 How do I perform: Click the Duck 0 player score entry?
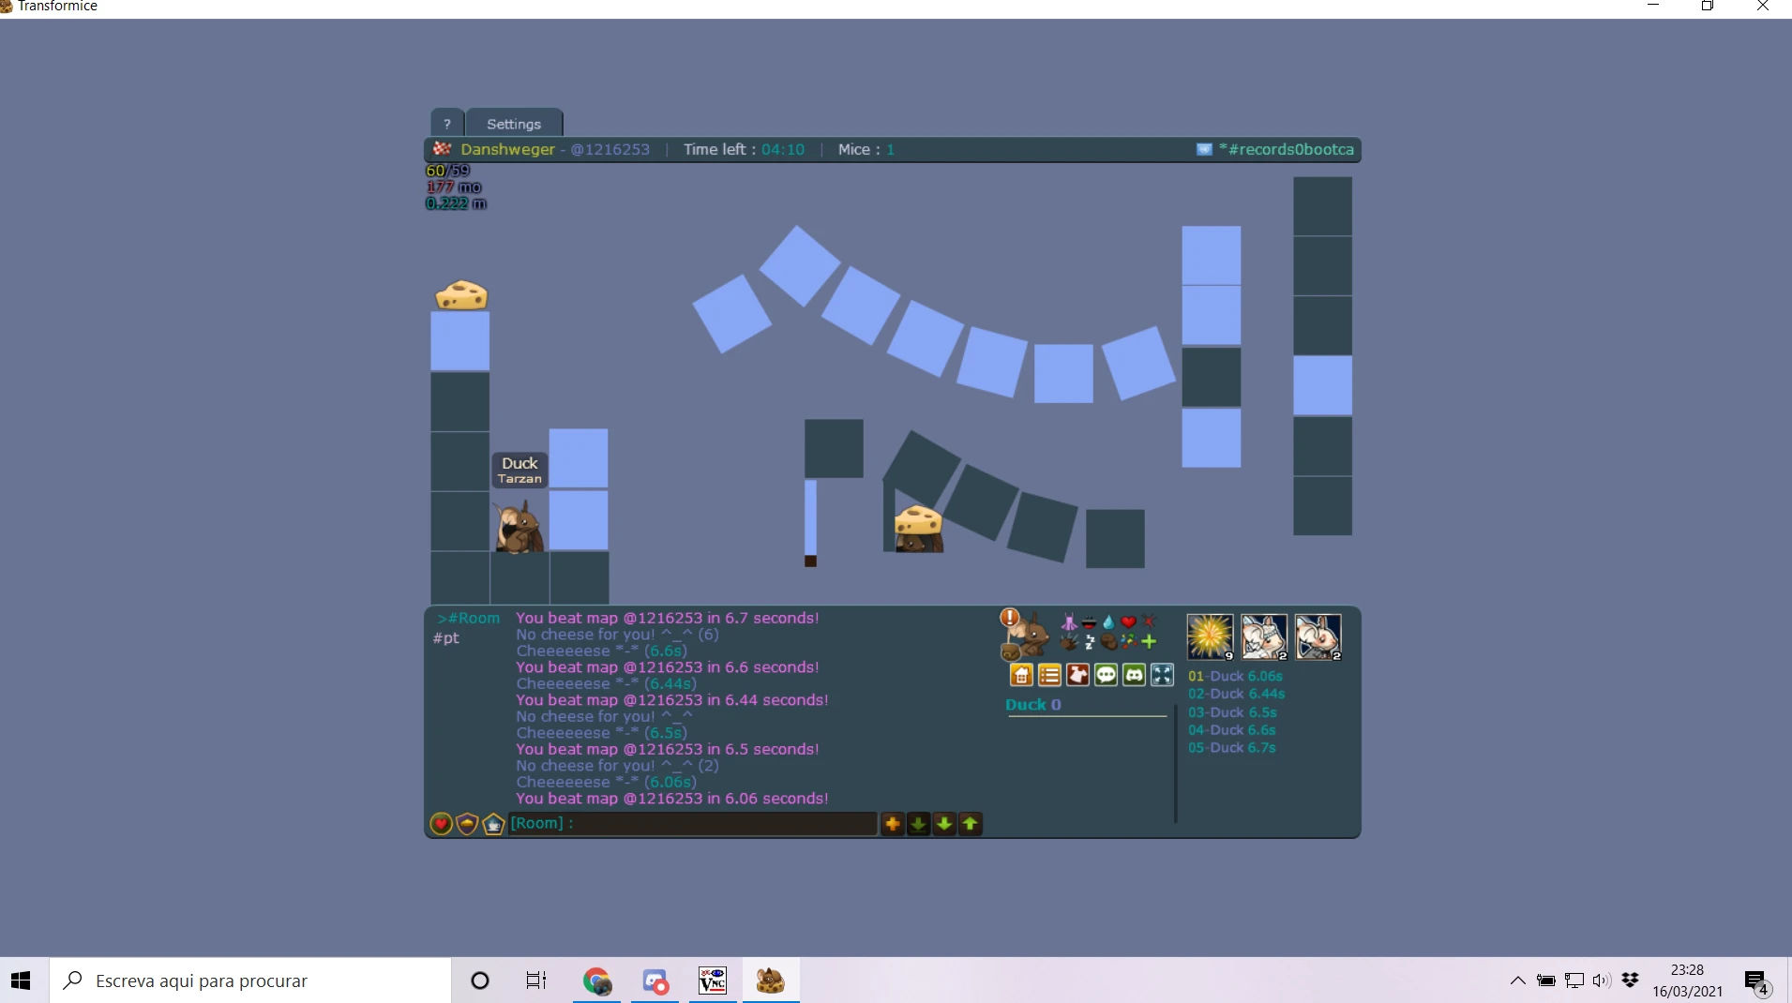[x=1033, y=705]
